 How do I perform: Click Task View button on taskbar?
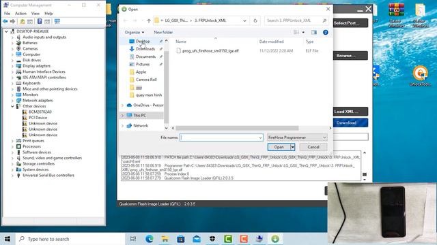(134, 239)
